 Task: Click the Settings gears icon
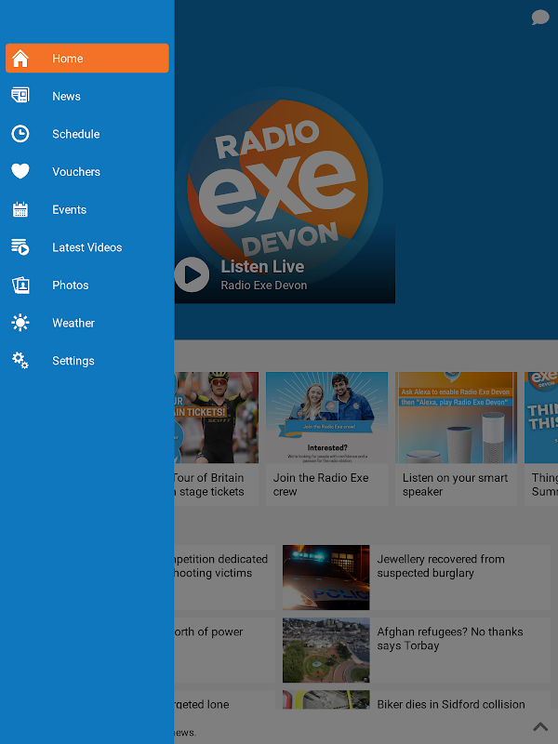pyautogui.click(x=20, y=361)
